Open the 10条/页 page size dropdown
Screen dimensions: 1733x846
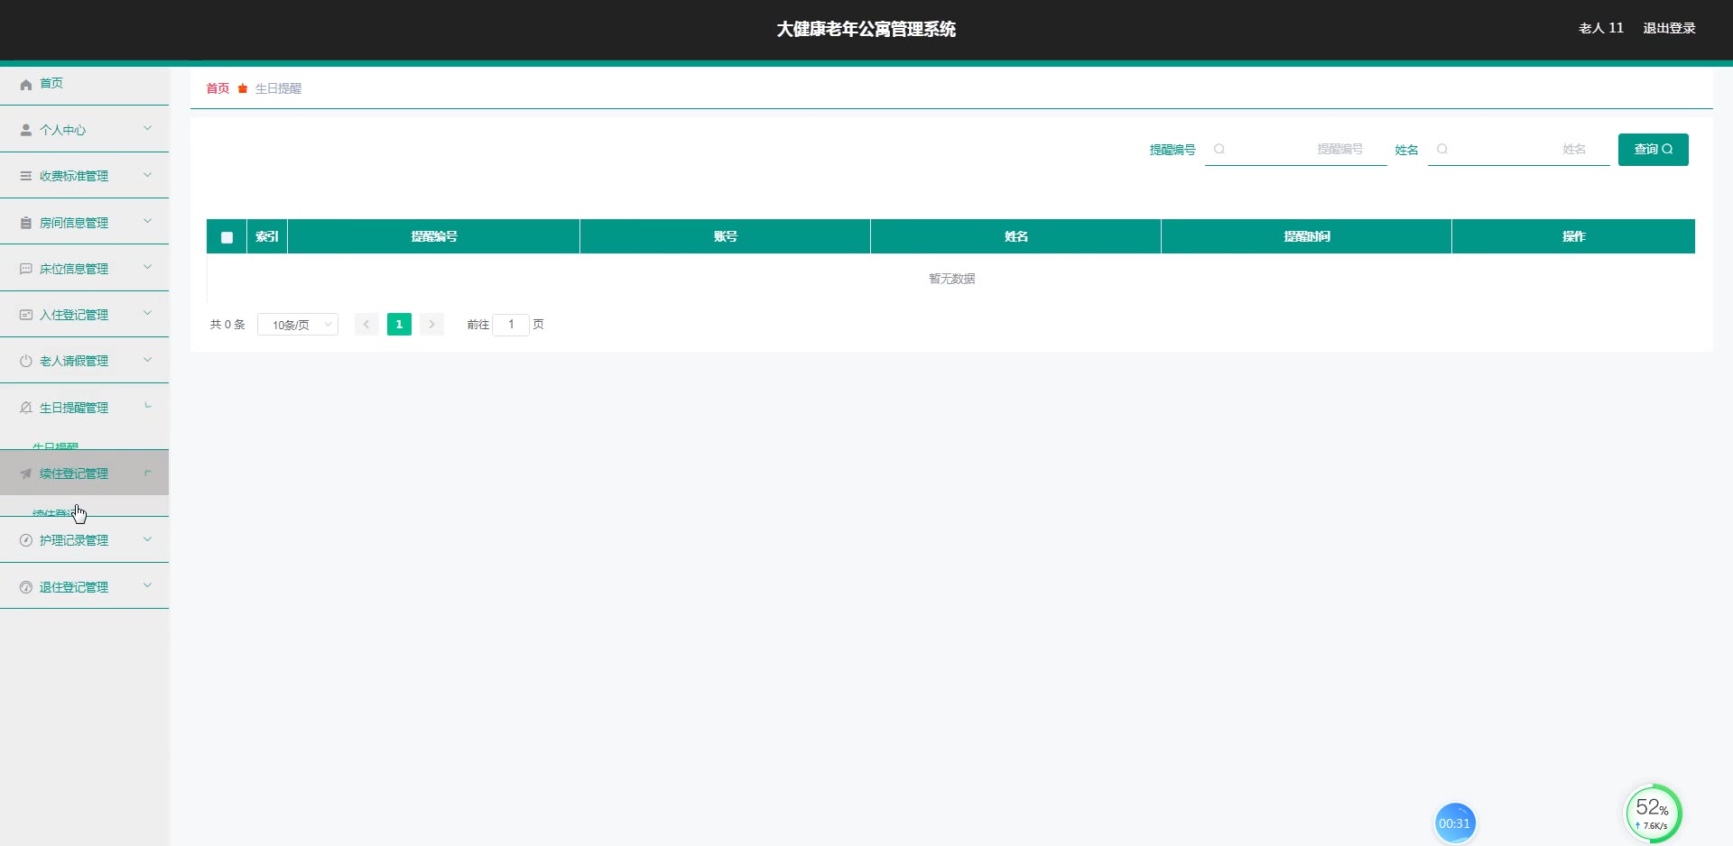[298, 325]
